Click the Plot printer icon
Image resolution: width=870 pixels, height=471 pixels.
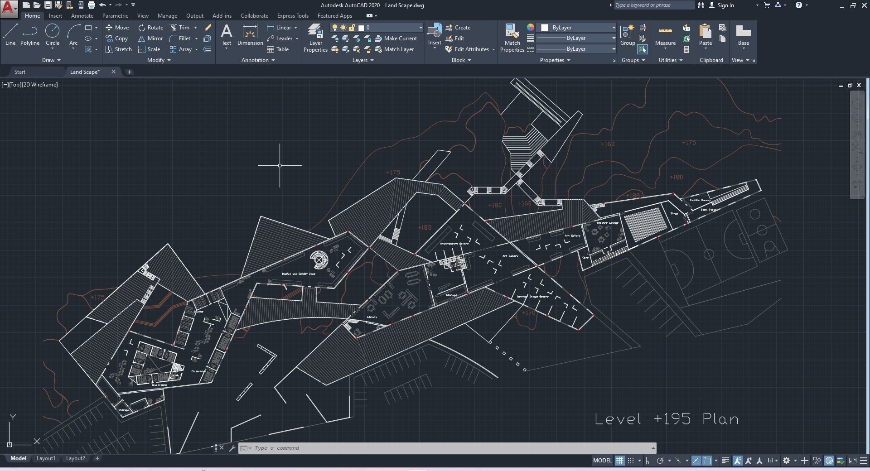point(92,5)
